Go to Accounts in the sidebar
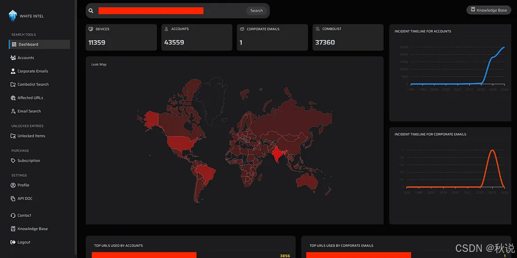Image resolution: width=517 pixels, height=258 pixels. pyautogui.click(x=26, y=58)
